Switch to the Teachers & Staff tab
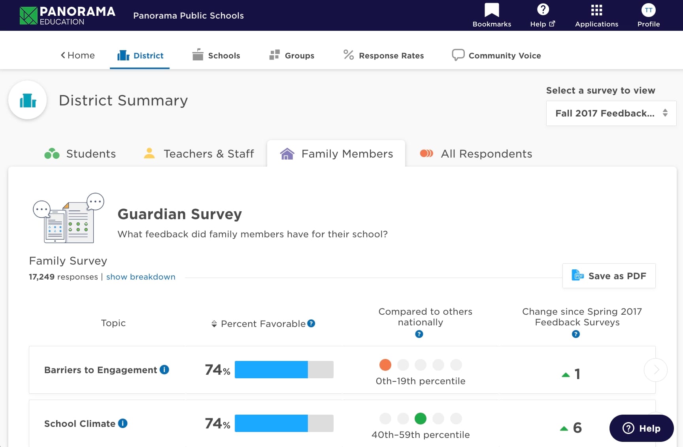The height and width of the screenshot is (447, 683). pyautogui.click(x=199, y=154)
